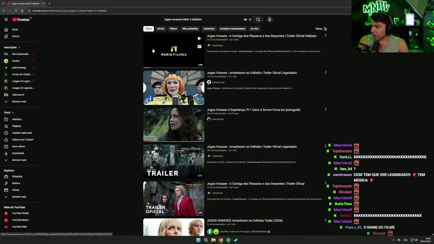Seek in the first video's preview progress bar
The width and height of the screenshot is (434, 244).
174,67
